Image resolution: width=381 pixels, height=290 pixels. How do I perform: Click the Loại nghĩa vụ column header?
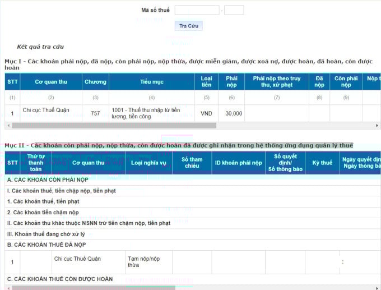[x=148, y=163]
